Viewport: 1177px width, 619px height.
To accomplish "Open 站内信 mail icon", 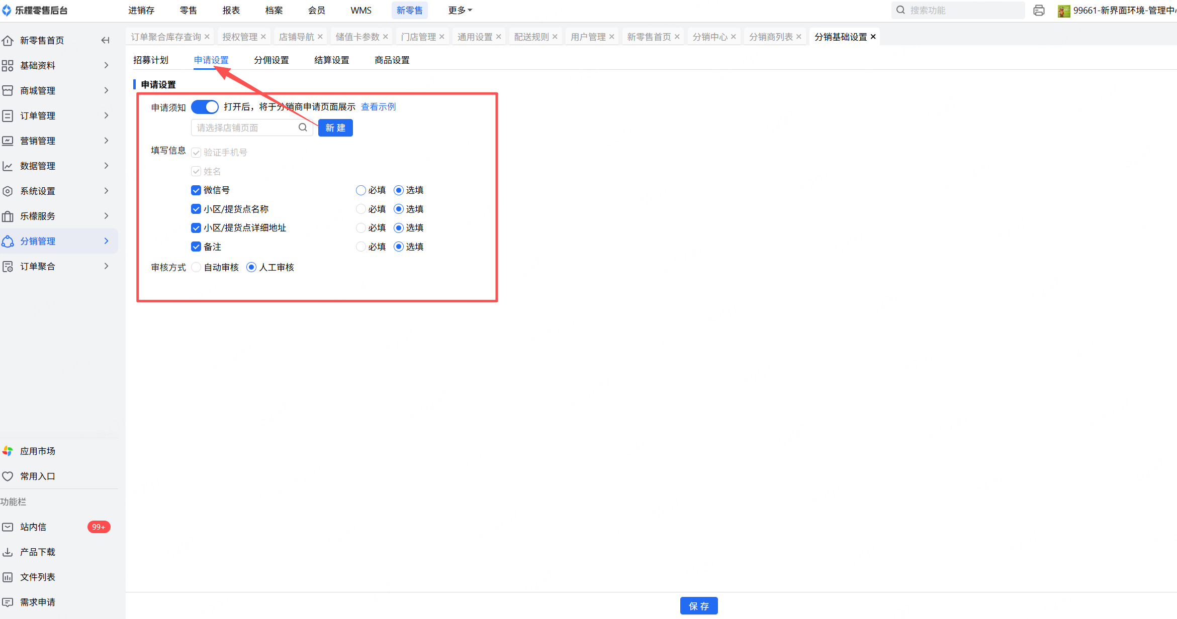I will coord(8,527).
